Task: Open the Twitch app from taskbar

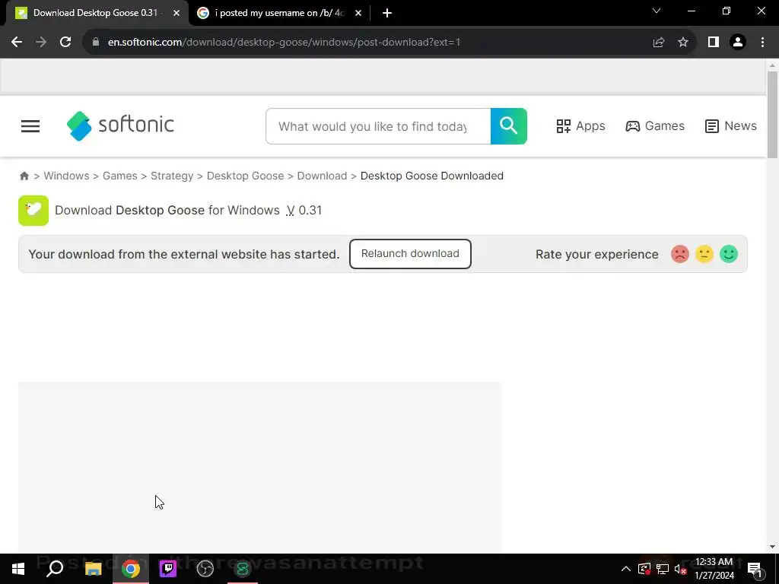Action: pos(168,569)
